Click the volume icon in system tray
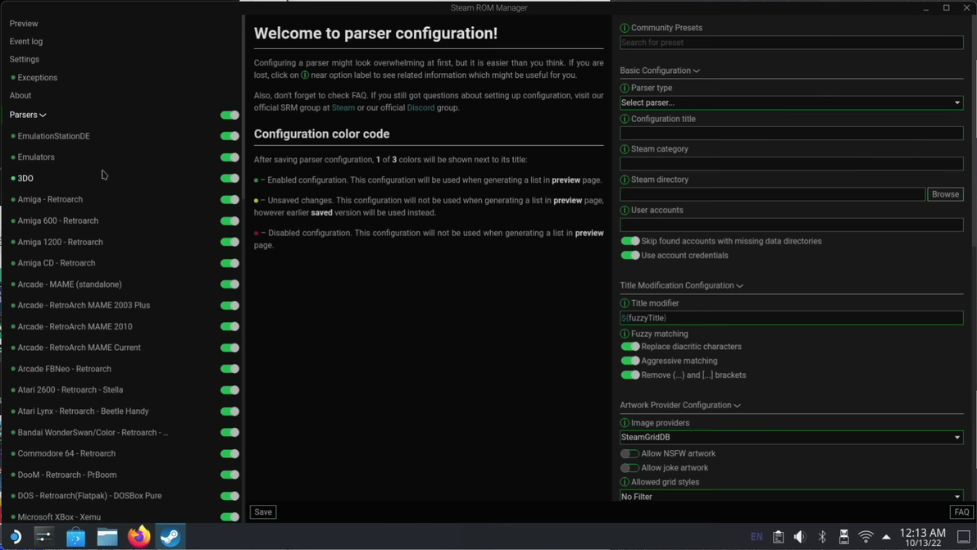The width and height of the screenshot is (977, 550). [799, 537]
